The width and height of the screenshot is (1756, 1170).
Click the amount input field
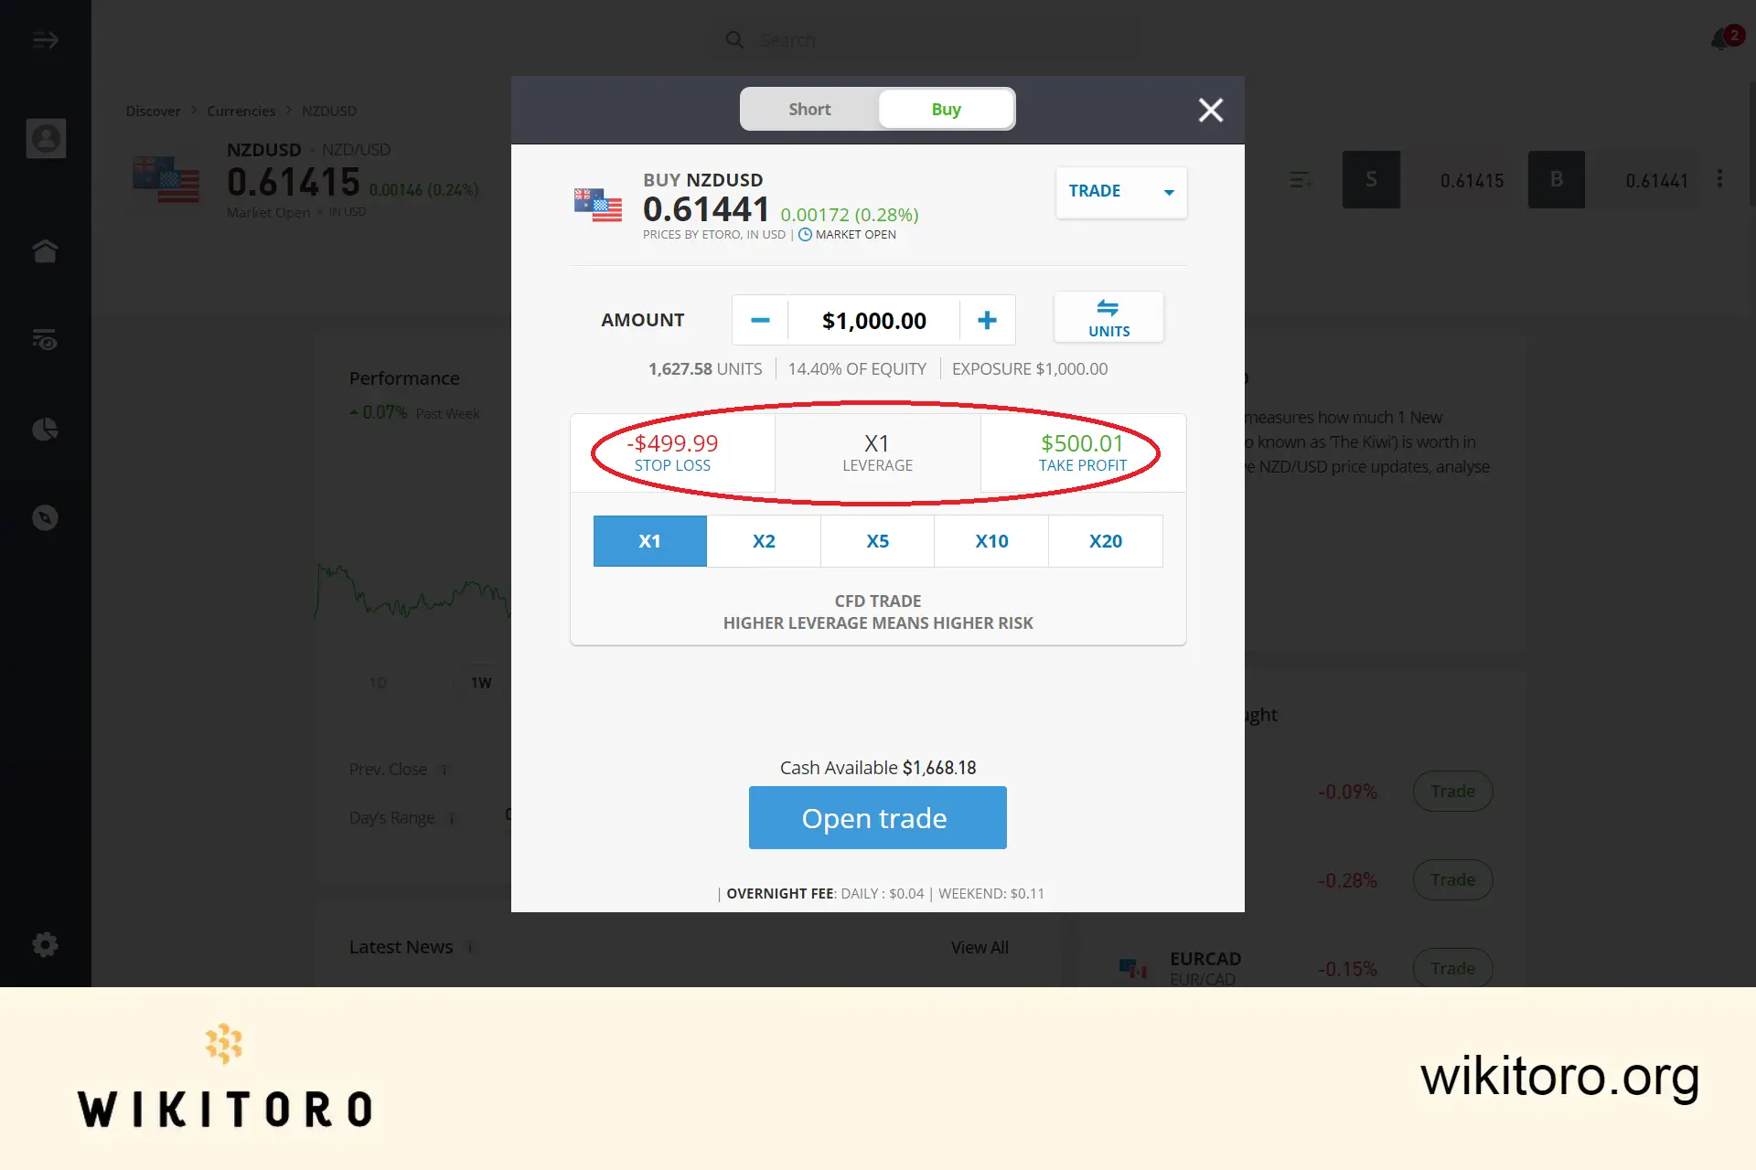tap(873, 319)
